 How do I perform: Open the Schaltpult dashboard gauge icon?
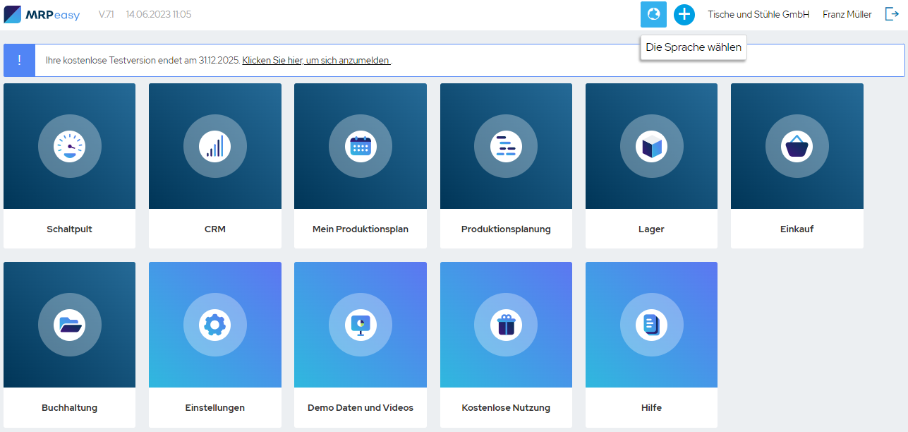click(x=69, y=146)
